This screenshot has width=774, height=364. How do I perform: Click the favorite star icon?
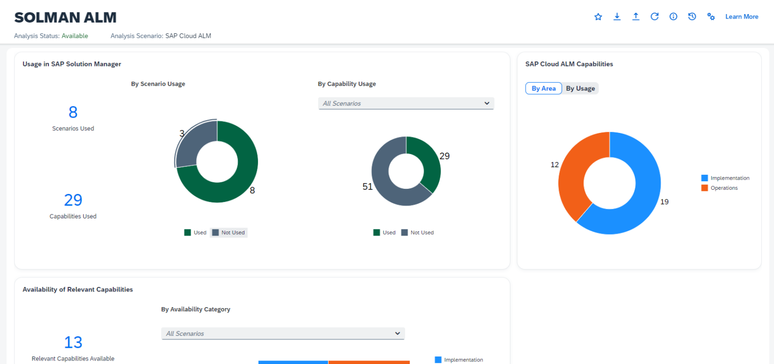[x=598, y=17]
